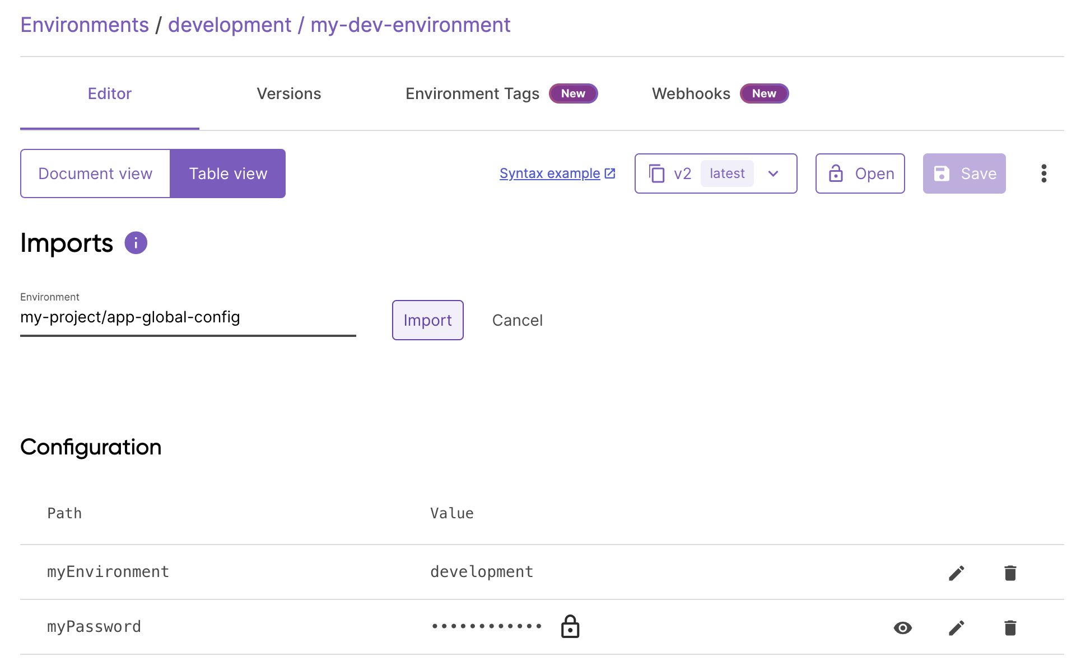Click the myPassword path cell

pyautogui.click(x=94, y=626)
